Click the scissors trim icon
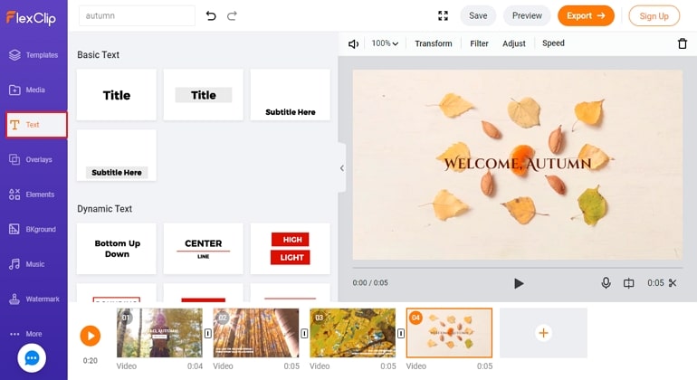Viewport: 697px width, 380px height. 673,283
